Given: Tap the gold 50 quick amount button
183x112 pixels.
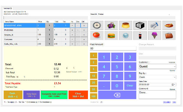Looking at the screenshot, I should [x=94, y=89].
